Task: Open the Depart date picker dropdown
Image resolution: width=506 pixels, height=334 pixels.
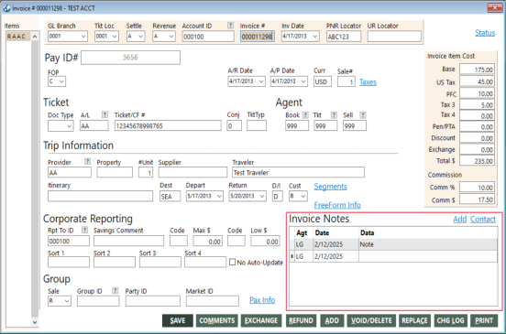Action: click(x=219, y=196)
